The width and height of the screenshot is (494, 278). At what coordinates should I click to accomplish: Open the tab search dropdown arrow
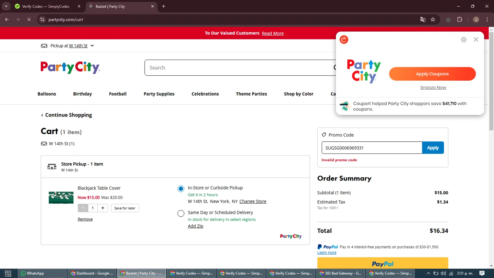coord(6,6)
